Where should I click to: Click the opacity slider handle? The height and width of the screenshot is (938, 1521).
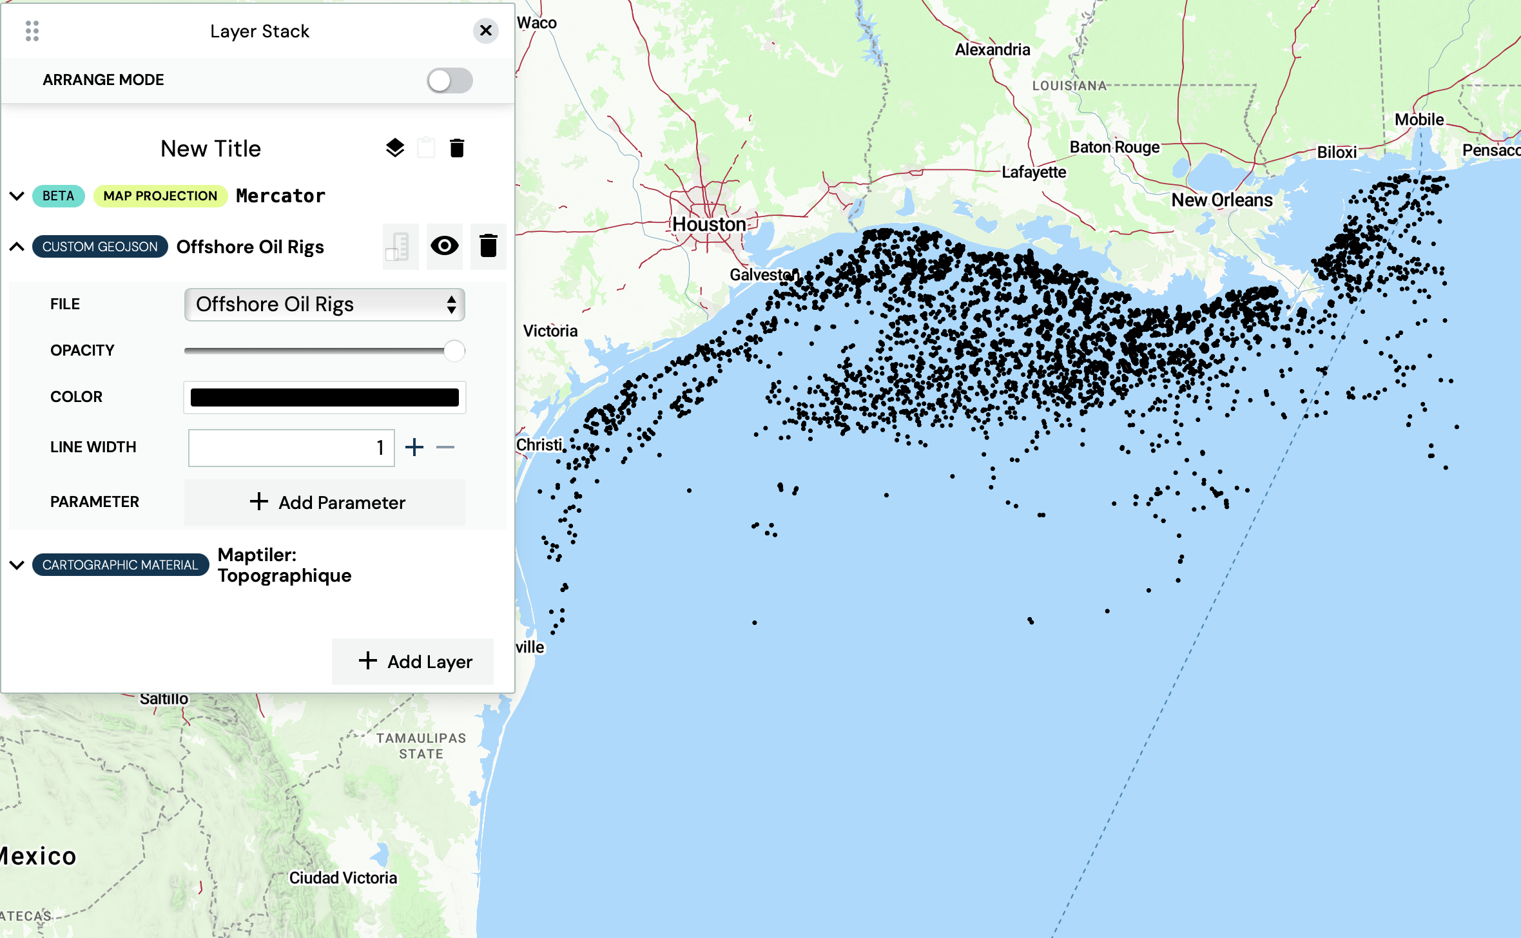click(454, 350)
